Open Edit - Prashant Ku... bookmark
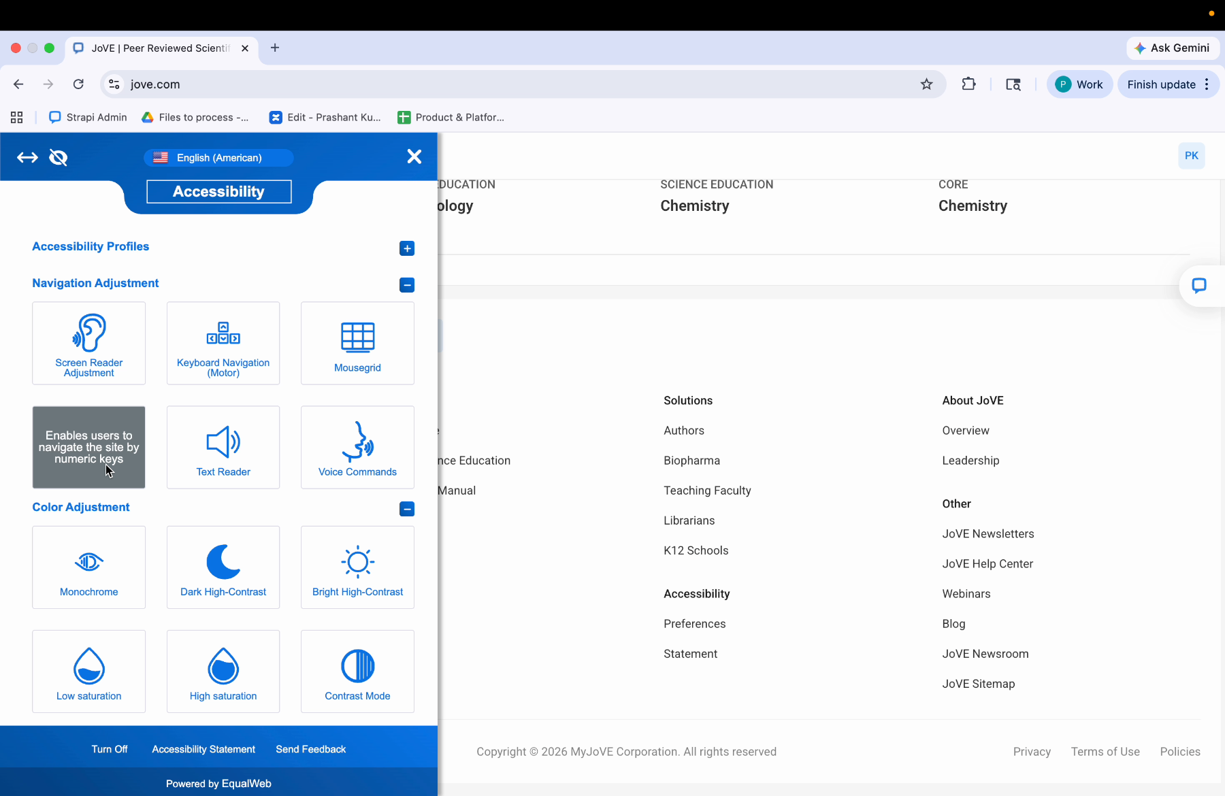1225x796 pixels. (325, 117)
